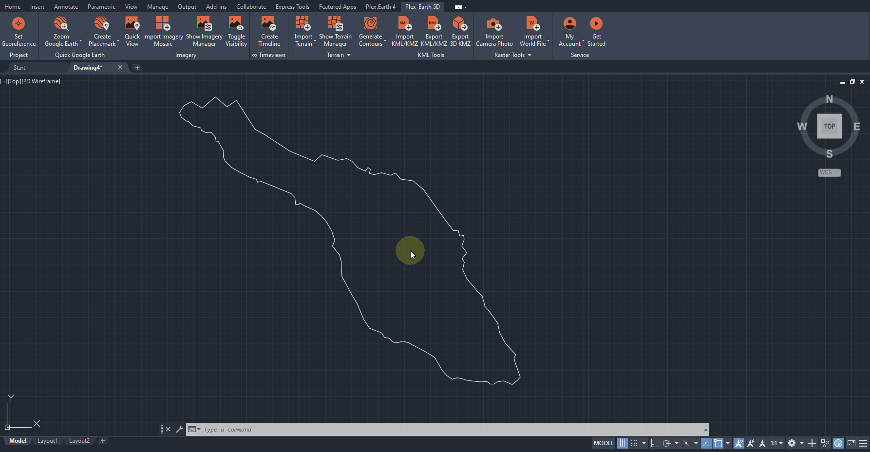The width and height of the screenshot is (870, 452).
Task: Open the Layout1 tab
Action: 47,441
